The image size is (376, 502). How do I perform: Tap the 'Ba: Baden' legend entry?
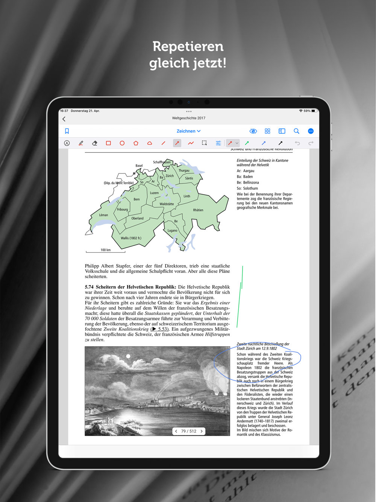245,176
